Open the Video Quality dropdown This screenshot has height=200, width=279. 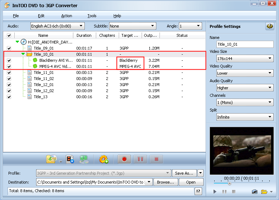pos(245,73)
